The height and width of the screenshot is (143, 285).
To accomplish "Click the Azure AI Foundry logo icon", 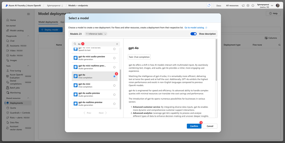I will (x=7, y=5).
